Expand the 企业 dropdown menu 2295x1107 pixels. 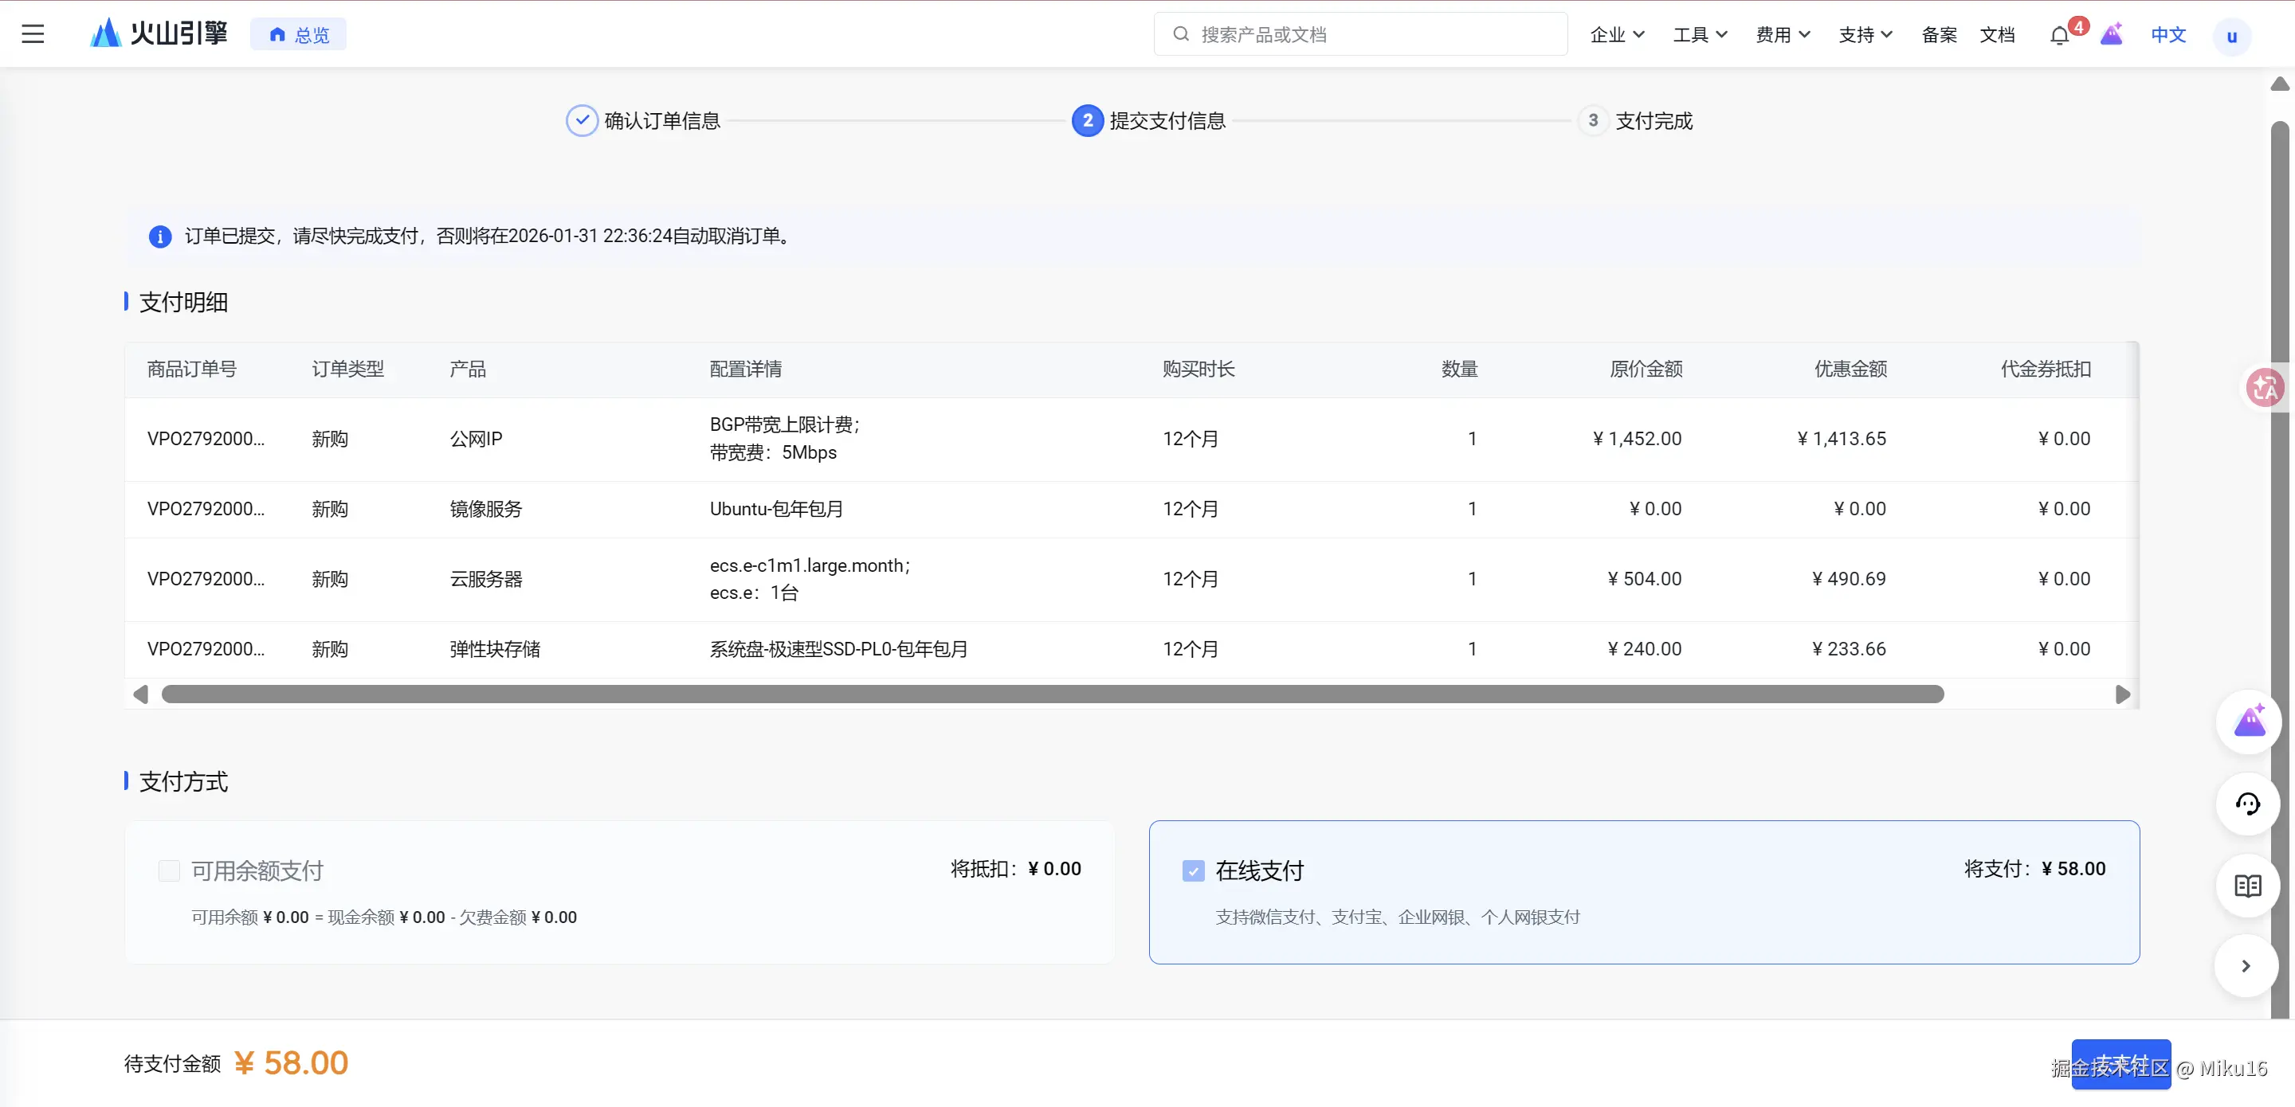(x=1617, y=35)
